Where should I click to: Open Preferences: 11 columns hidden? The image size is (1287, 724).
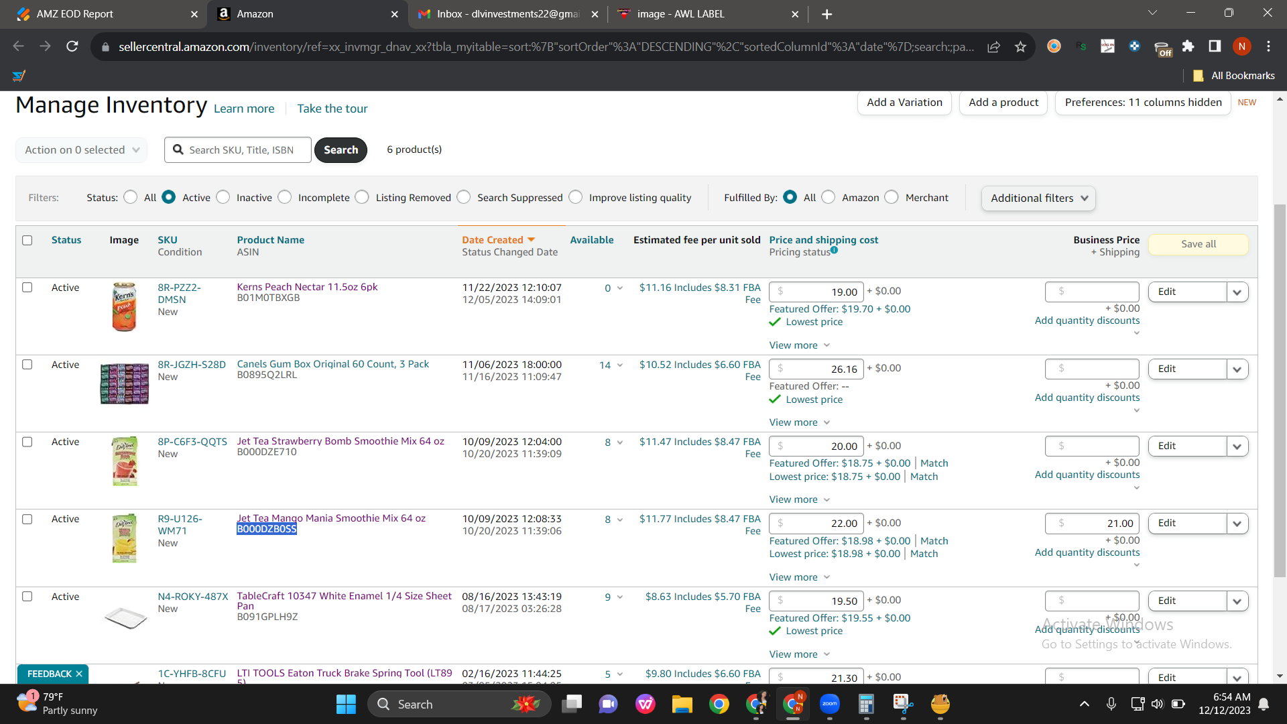[1143, 103]
